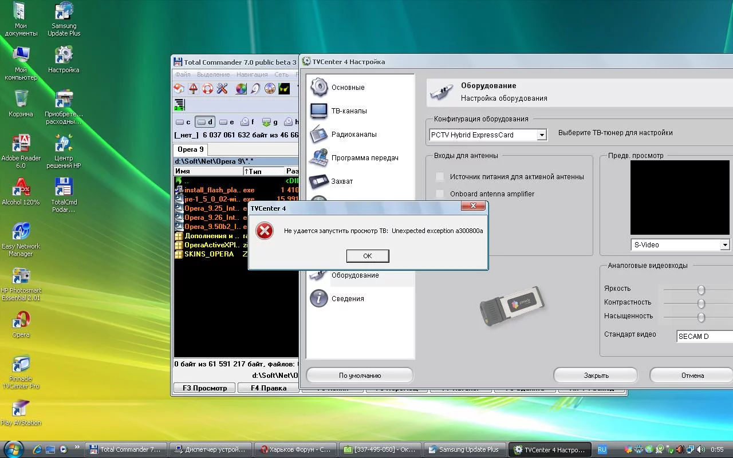Open the Основные settings section

(x=360, y=88)
